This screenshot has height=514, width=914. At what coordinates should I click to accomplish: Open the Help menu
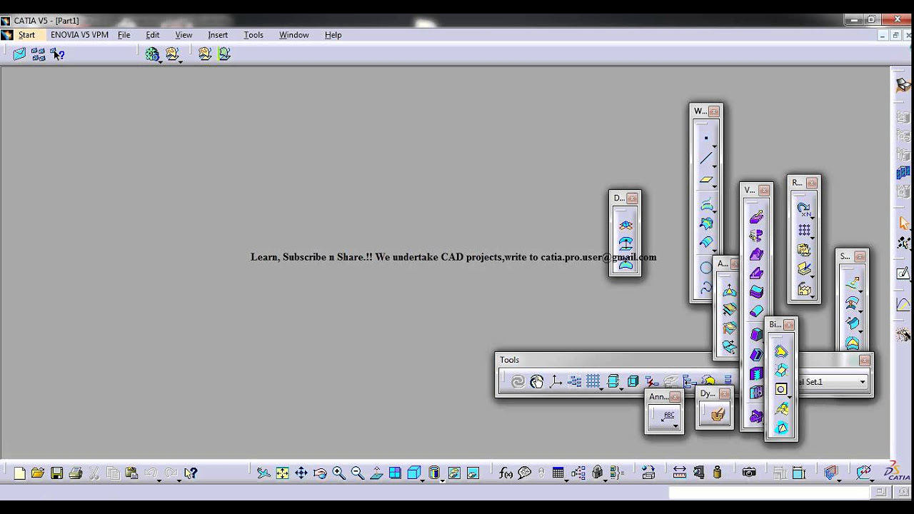point(333,34)
